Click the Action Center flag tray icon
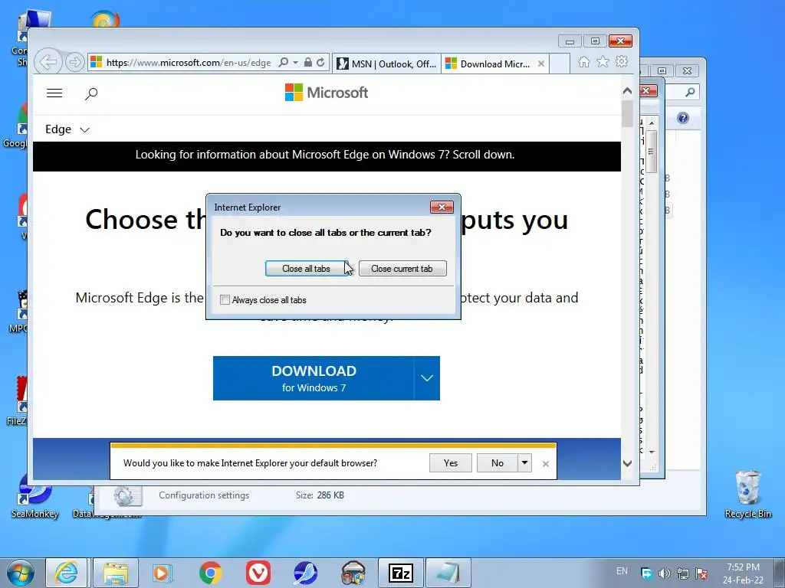Image resolution: width=785 pixels, height=588 pixels. pyautogui.click(x=702, y=573)
